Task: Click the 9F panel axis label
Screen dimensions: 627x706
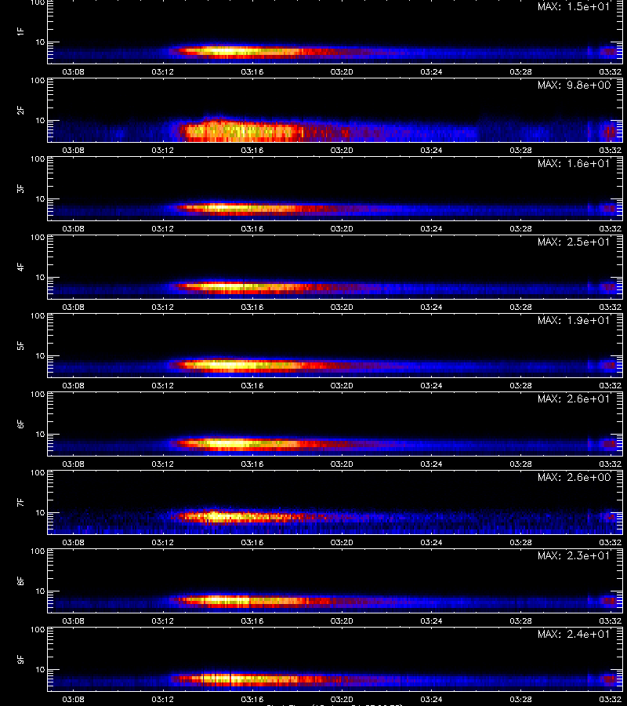Action: coord(20,660)
